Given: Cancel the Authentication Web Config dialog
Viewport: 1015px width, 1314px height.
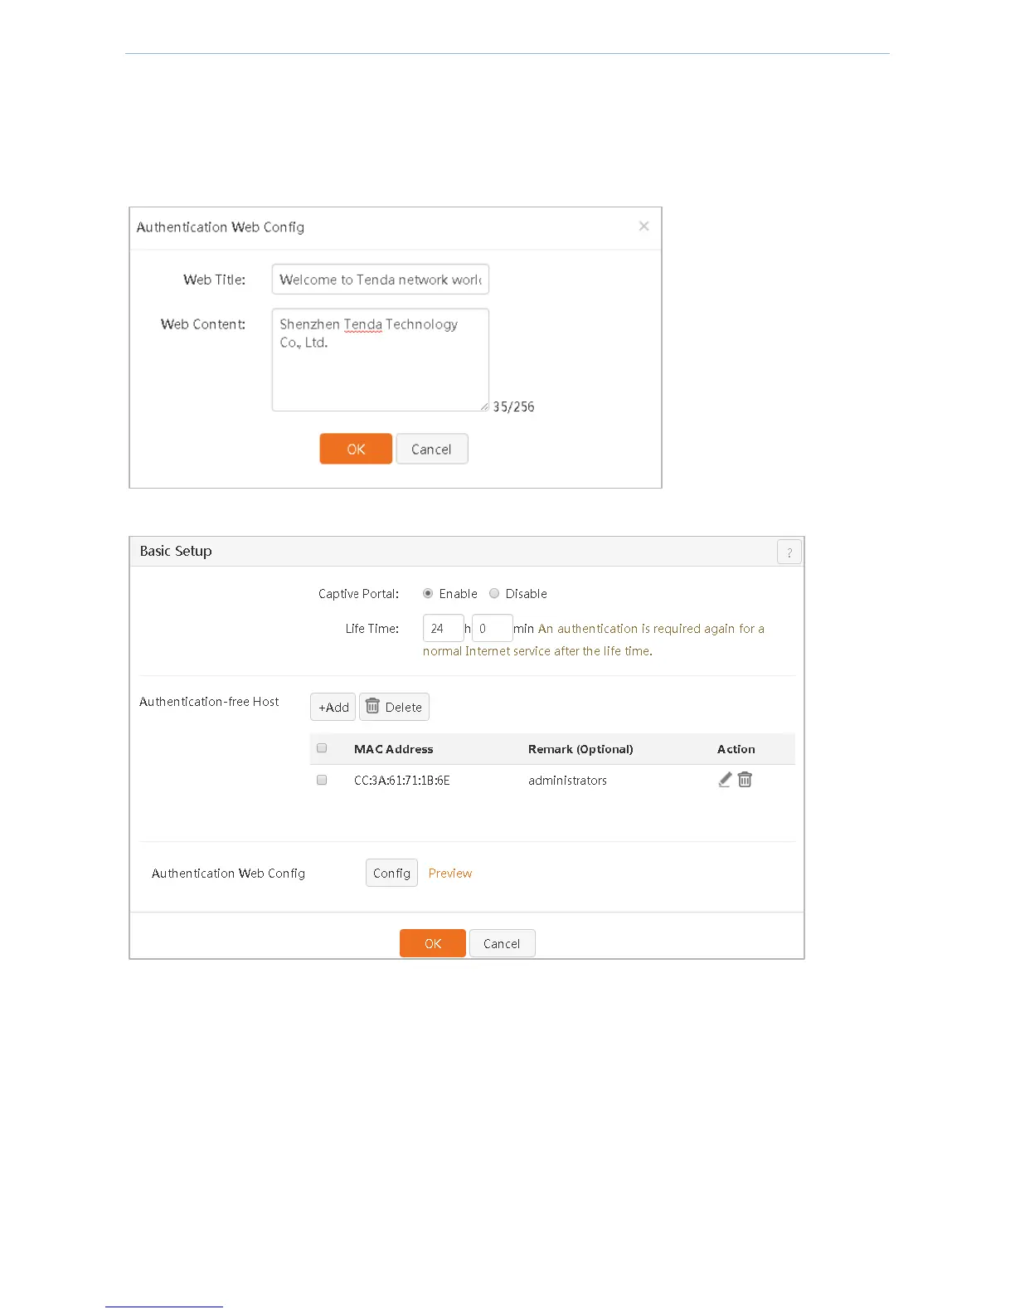Looking at the screenshot, I should point(432,449).
